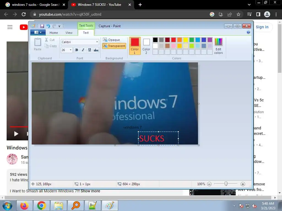Pick the purple color swatch

click(x=210, y=40)
